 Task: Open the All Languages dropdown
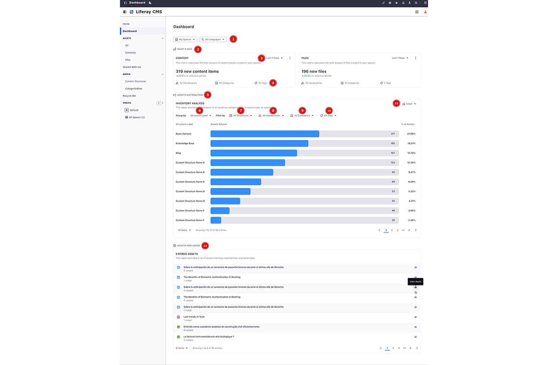(213, 39)
